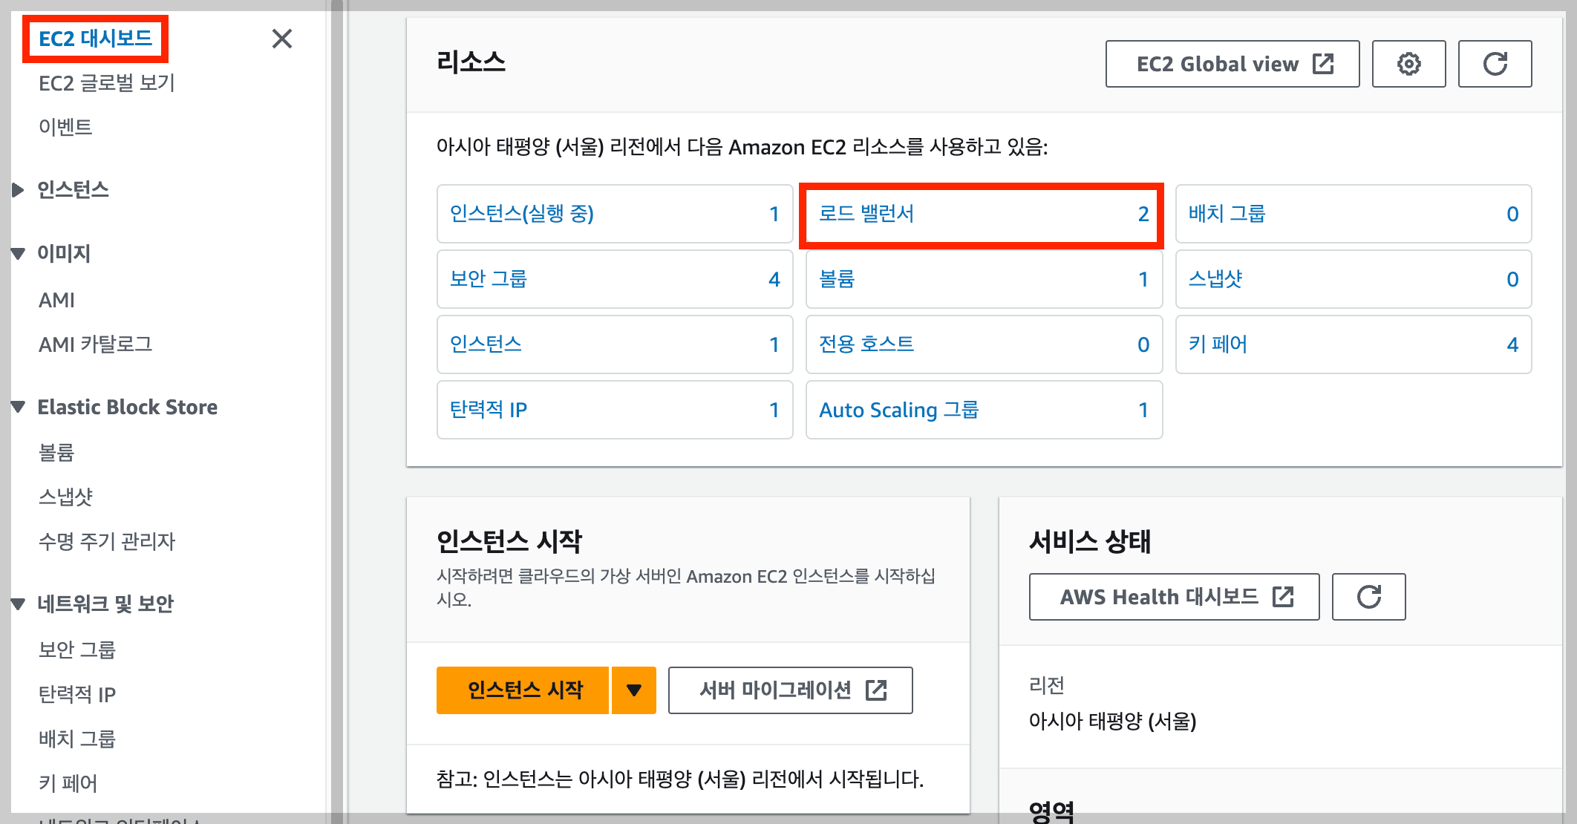Open the 인스턴스 시작 dropdown arrow
The image size is (1577, 824).
(633, 690)
